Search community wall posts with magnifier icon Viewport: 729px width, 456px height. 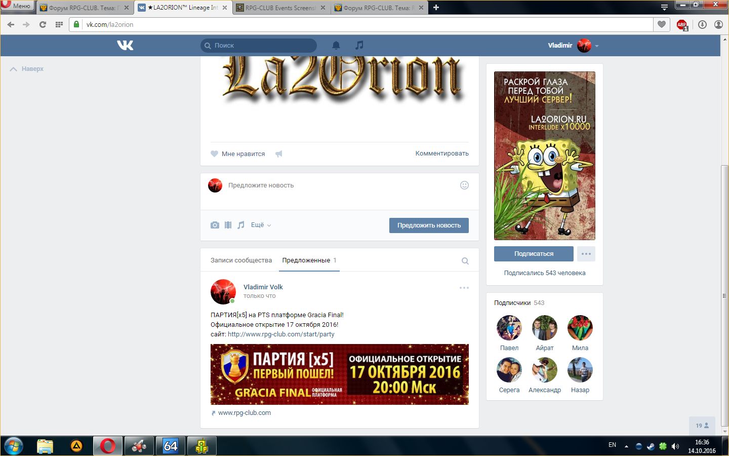pos(465,261)
